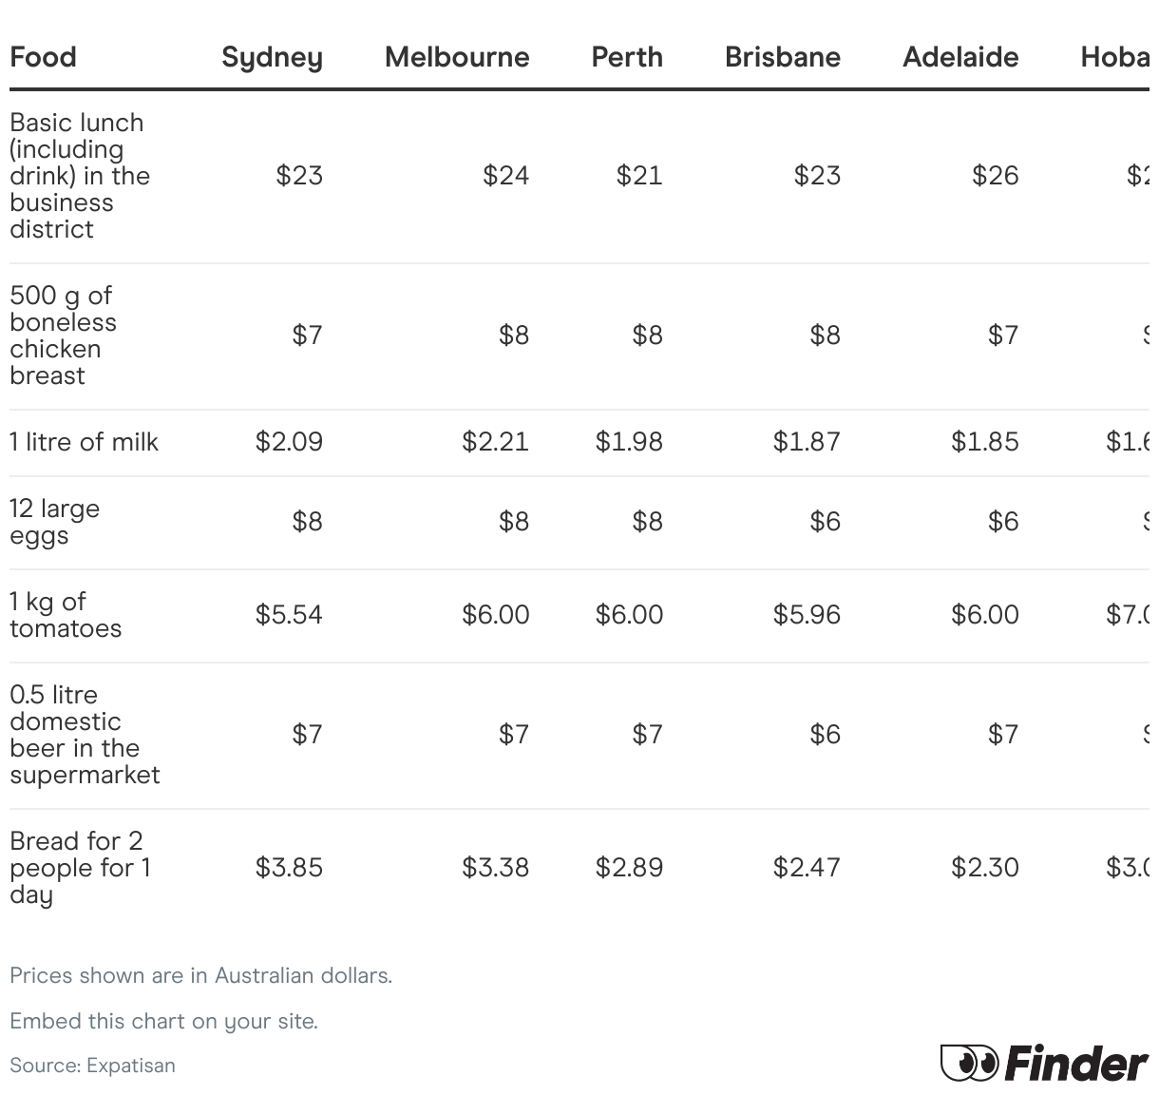Open the Embed this chart link
This screenshot has width=1159, height=1095.
coord(163,1021)
